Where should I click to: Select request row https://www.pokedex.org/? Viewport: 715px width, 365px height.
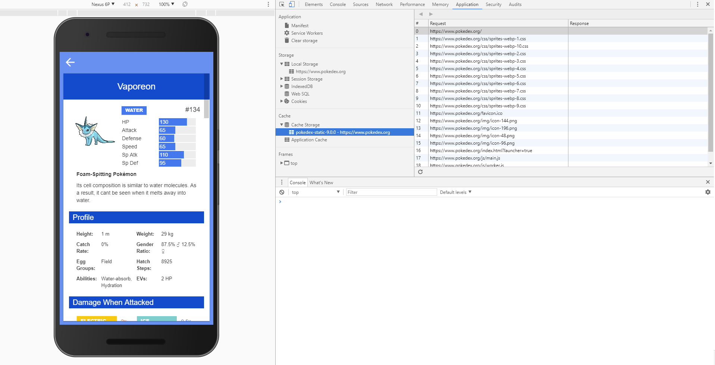pos(561,31)
